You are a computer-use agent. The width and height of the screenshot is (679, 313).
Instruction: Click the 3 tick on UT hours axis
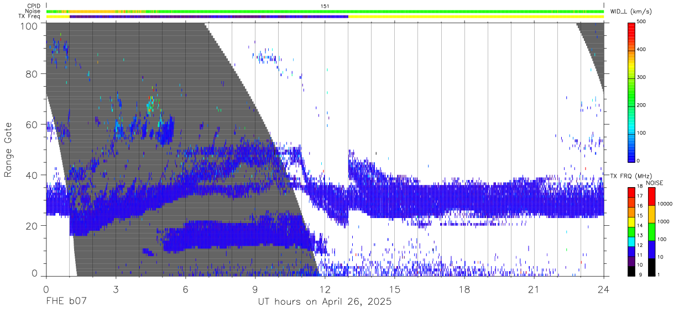(116, 289)
